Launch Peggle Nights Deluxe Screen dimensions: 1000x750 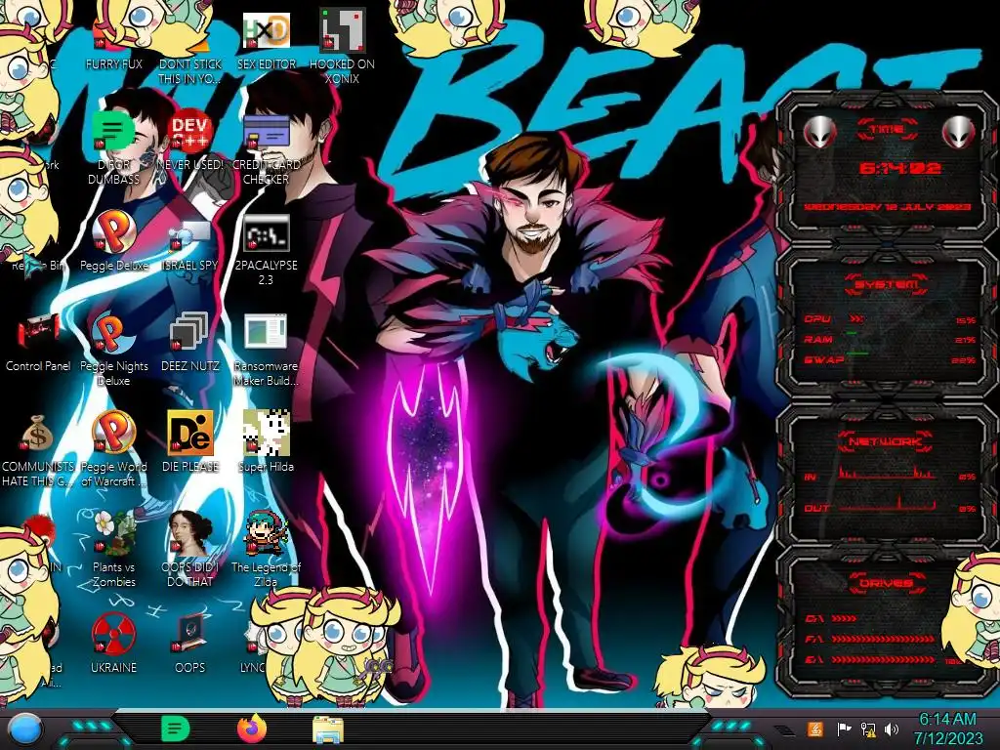click(x=113, y=349)
